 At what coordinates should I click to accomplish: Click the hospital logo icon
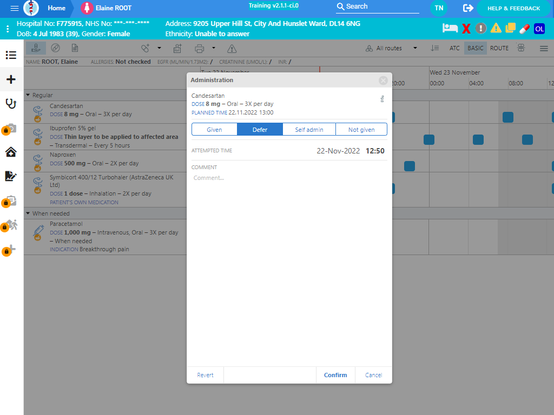point(31,8)
